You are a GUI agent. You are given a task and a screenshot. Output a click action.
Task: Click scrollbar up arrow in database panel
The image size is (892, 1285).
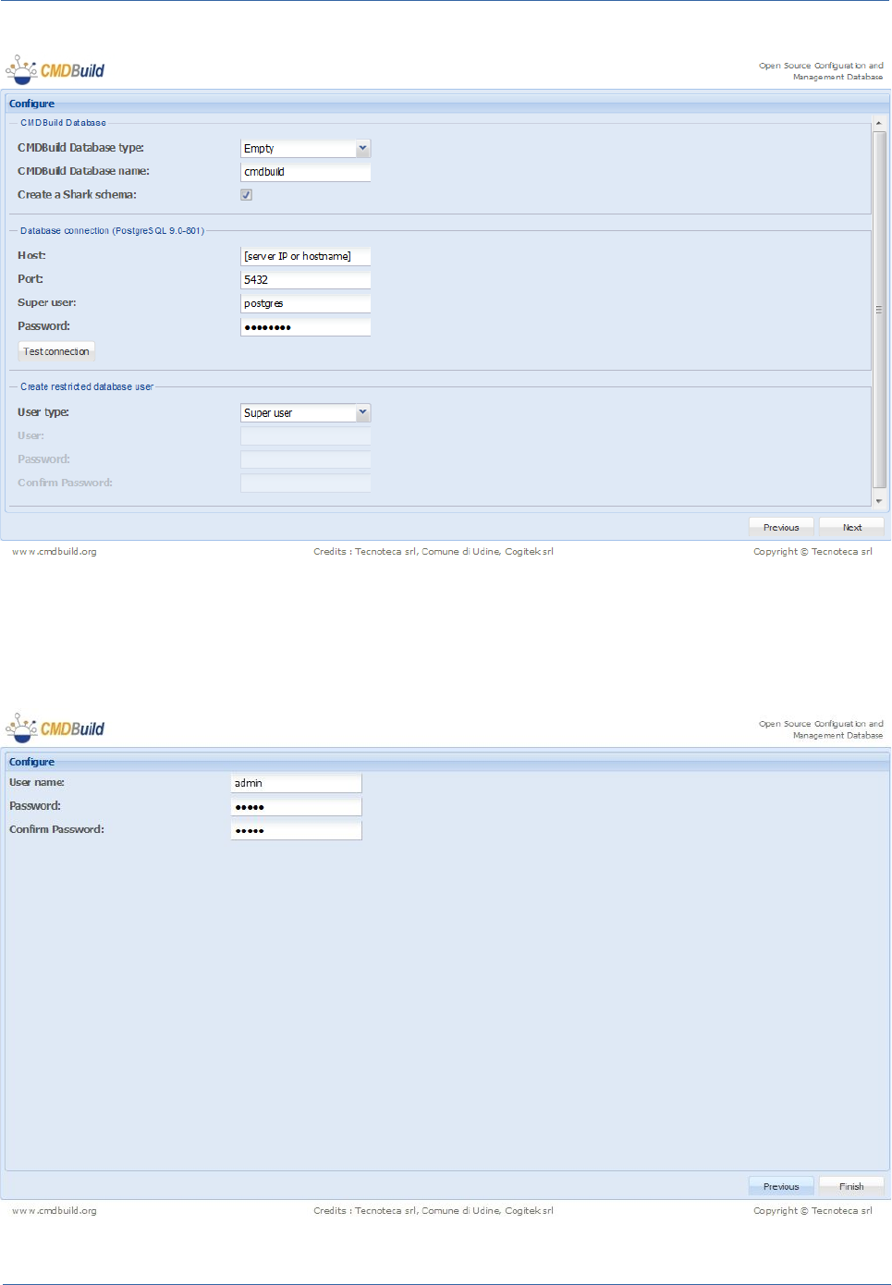pos(879,123)
